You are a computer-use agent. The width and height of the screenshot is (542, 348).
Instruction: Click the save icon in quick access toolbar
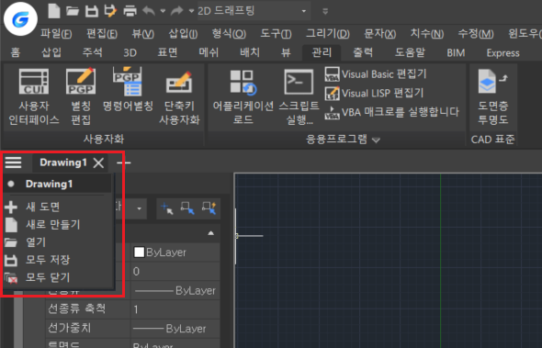[92, 11]
